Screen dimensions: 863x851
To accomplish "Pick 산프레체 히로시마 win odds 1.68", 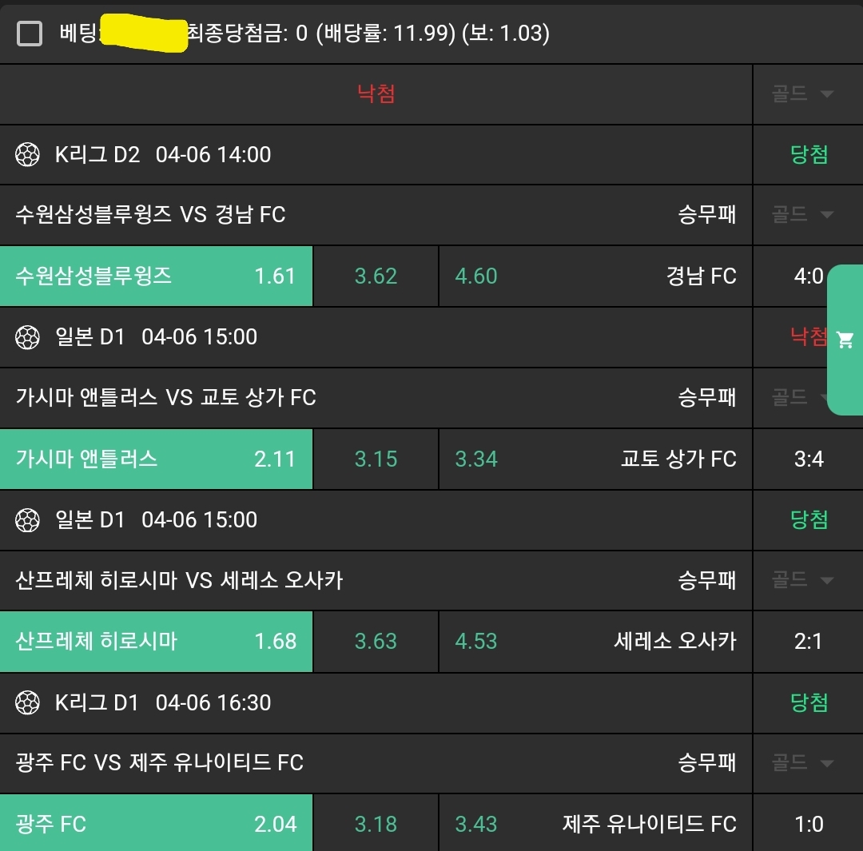I will (x=157, y=642).
